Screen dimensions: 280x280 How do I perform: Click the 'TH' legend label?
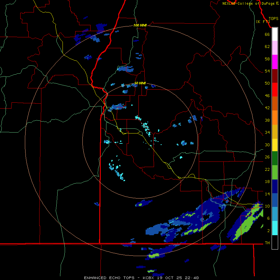pos(267,243)
